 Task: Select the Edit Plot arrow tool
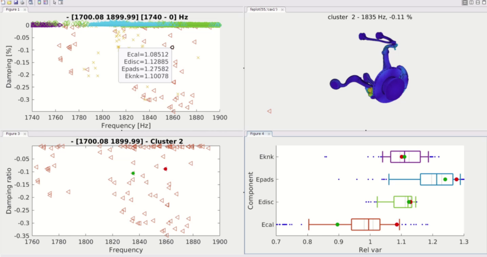pos(54,2)
